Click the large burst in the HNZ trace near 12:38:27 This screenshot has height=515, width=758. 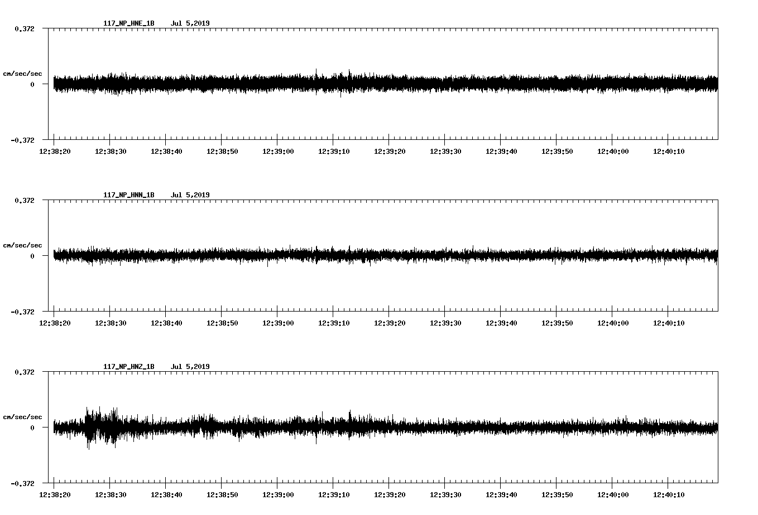pos(102,427)
